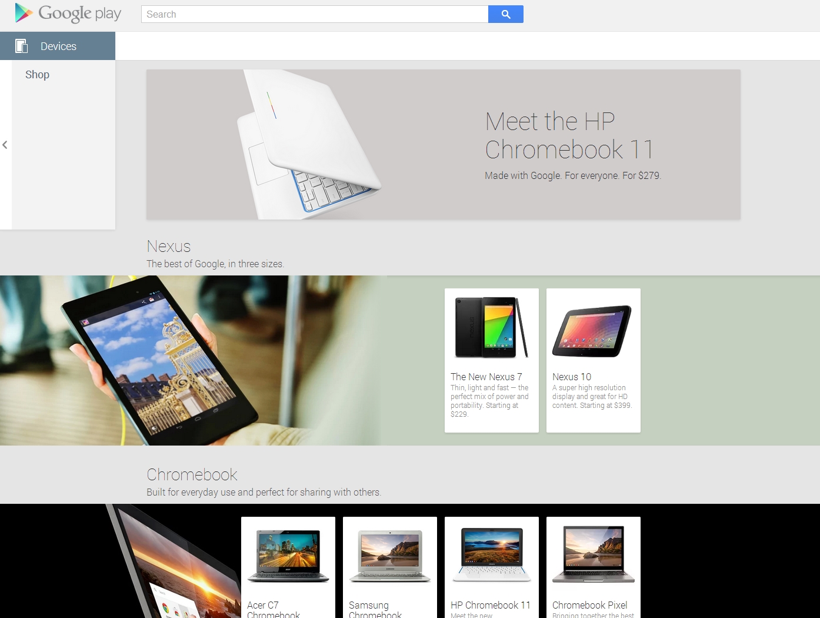Screen dimensions: 820x618
Task: Click Nexus 7 description starting 'Thin, light and fast'
Action: 489,401
